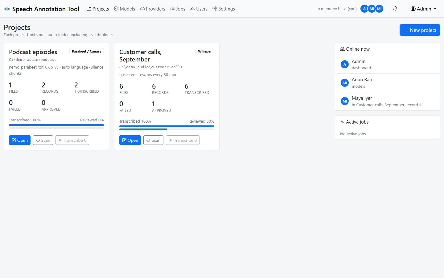
Task: Click the Whisper badge
Action: [x=205, y=51]
